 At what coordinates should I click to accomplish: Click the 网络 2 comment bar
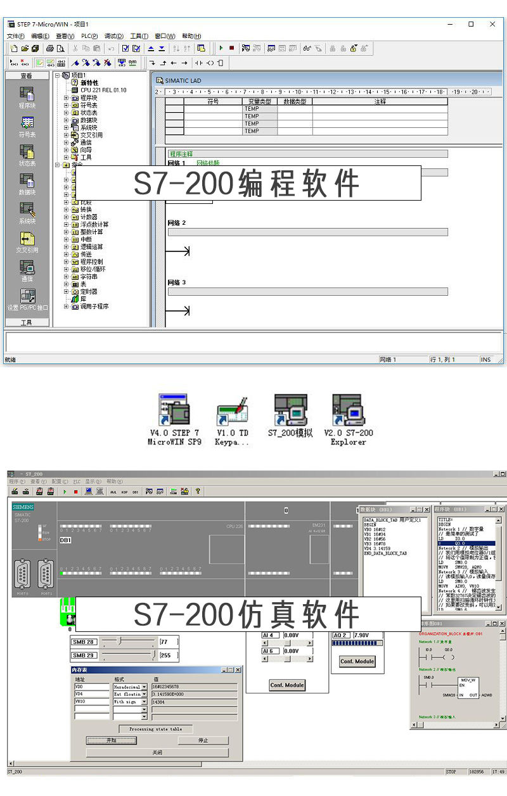pos(307,232)
